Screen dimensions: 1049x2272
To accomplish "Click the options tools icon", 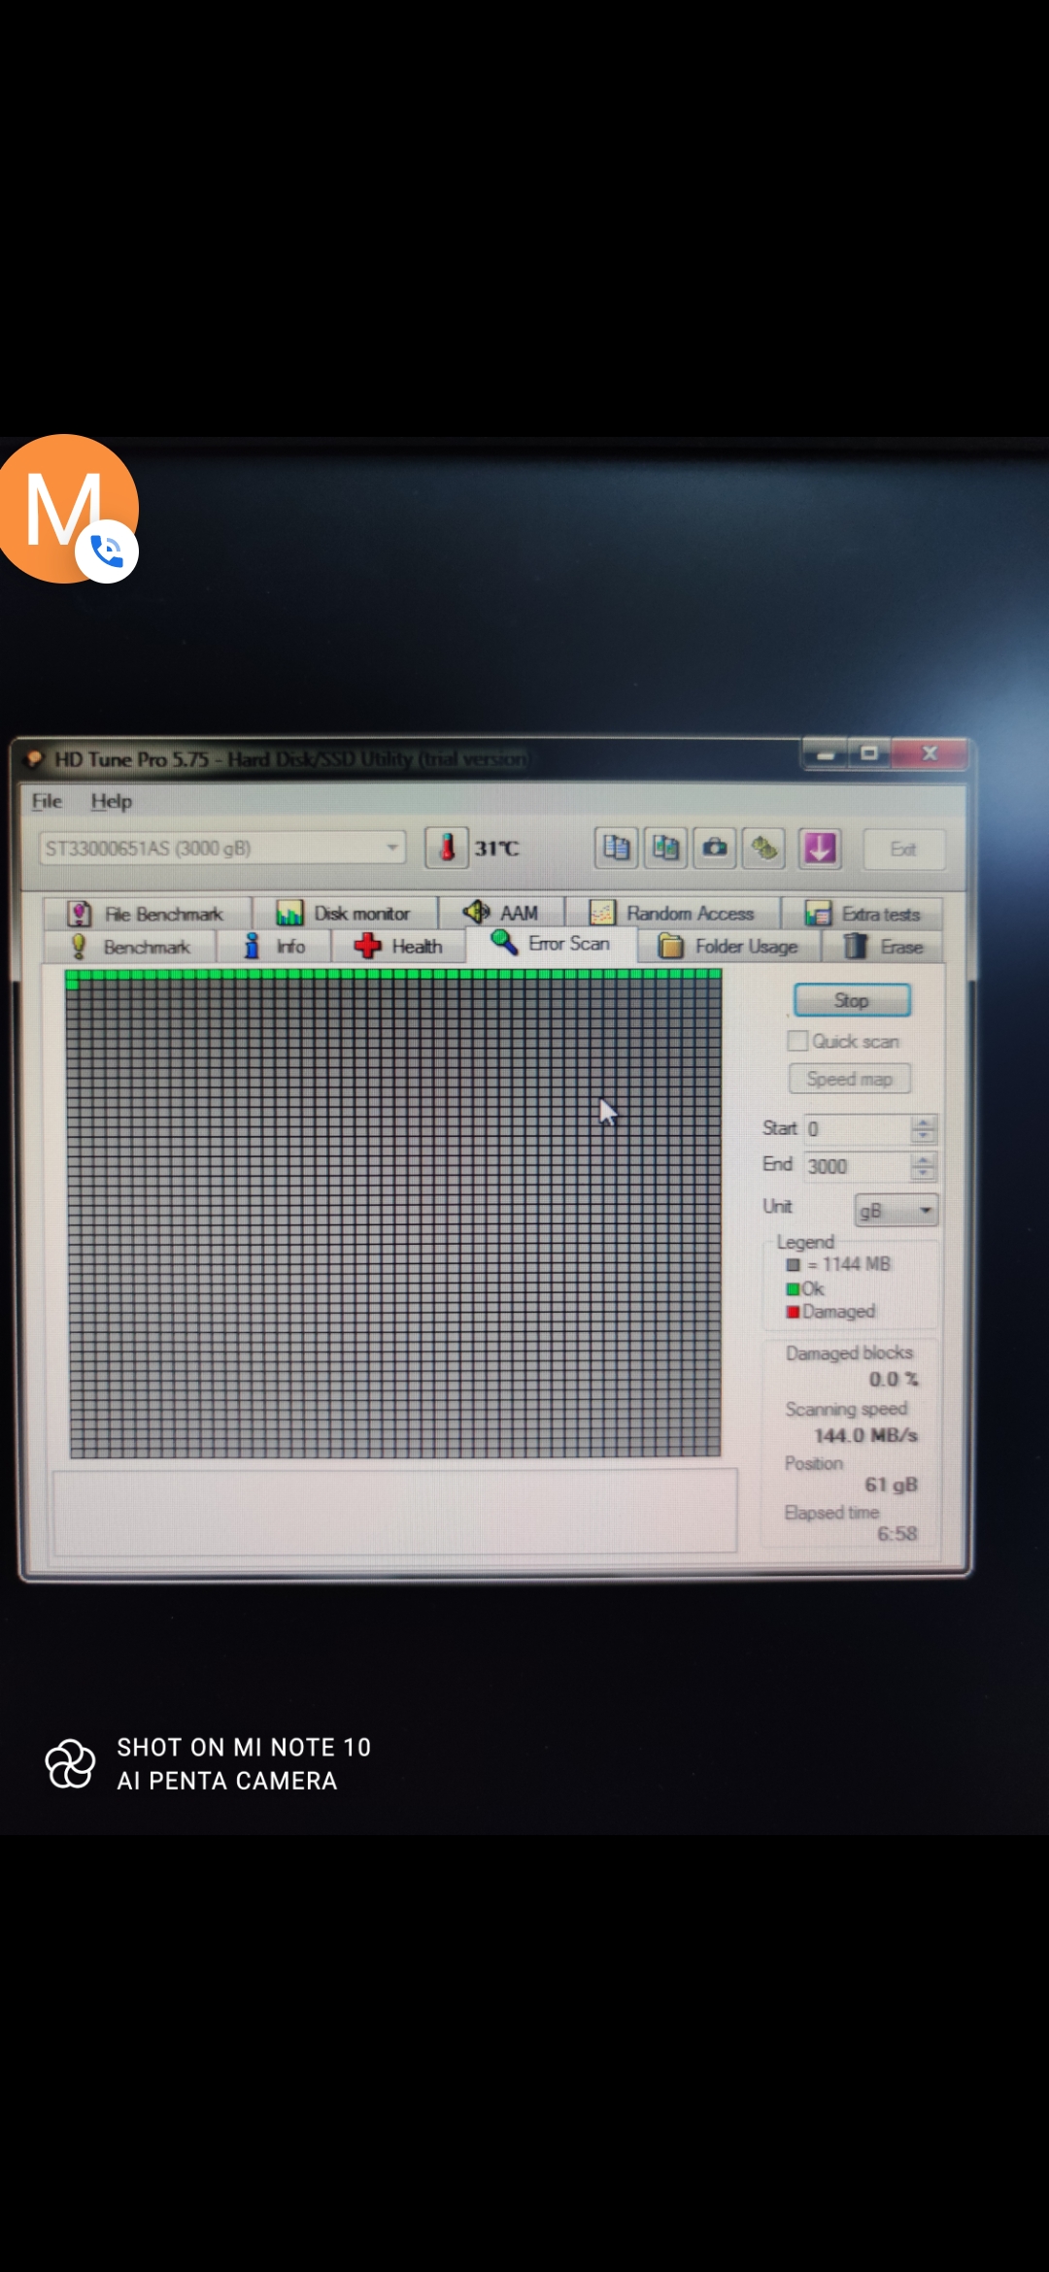I will point(764,848).
